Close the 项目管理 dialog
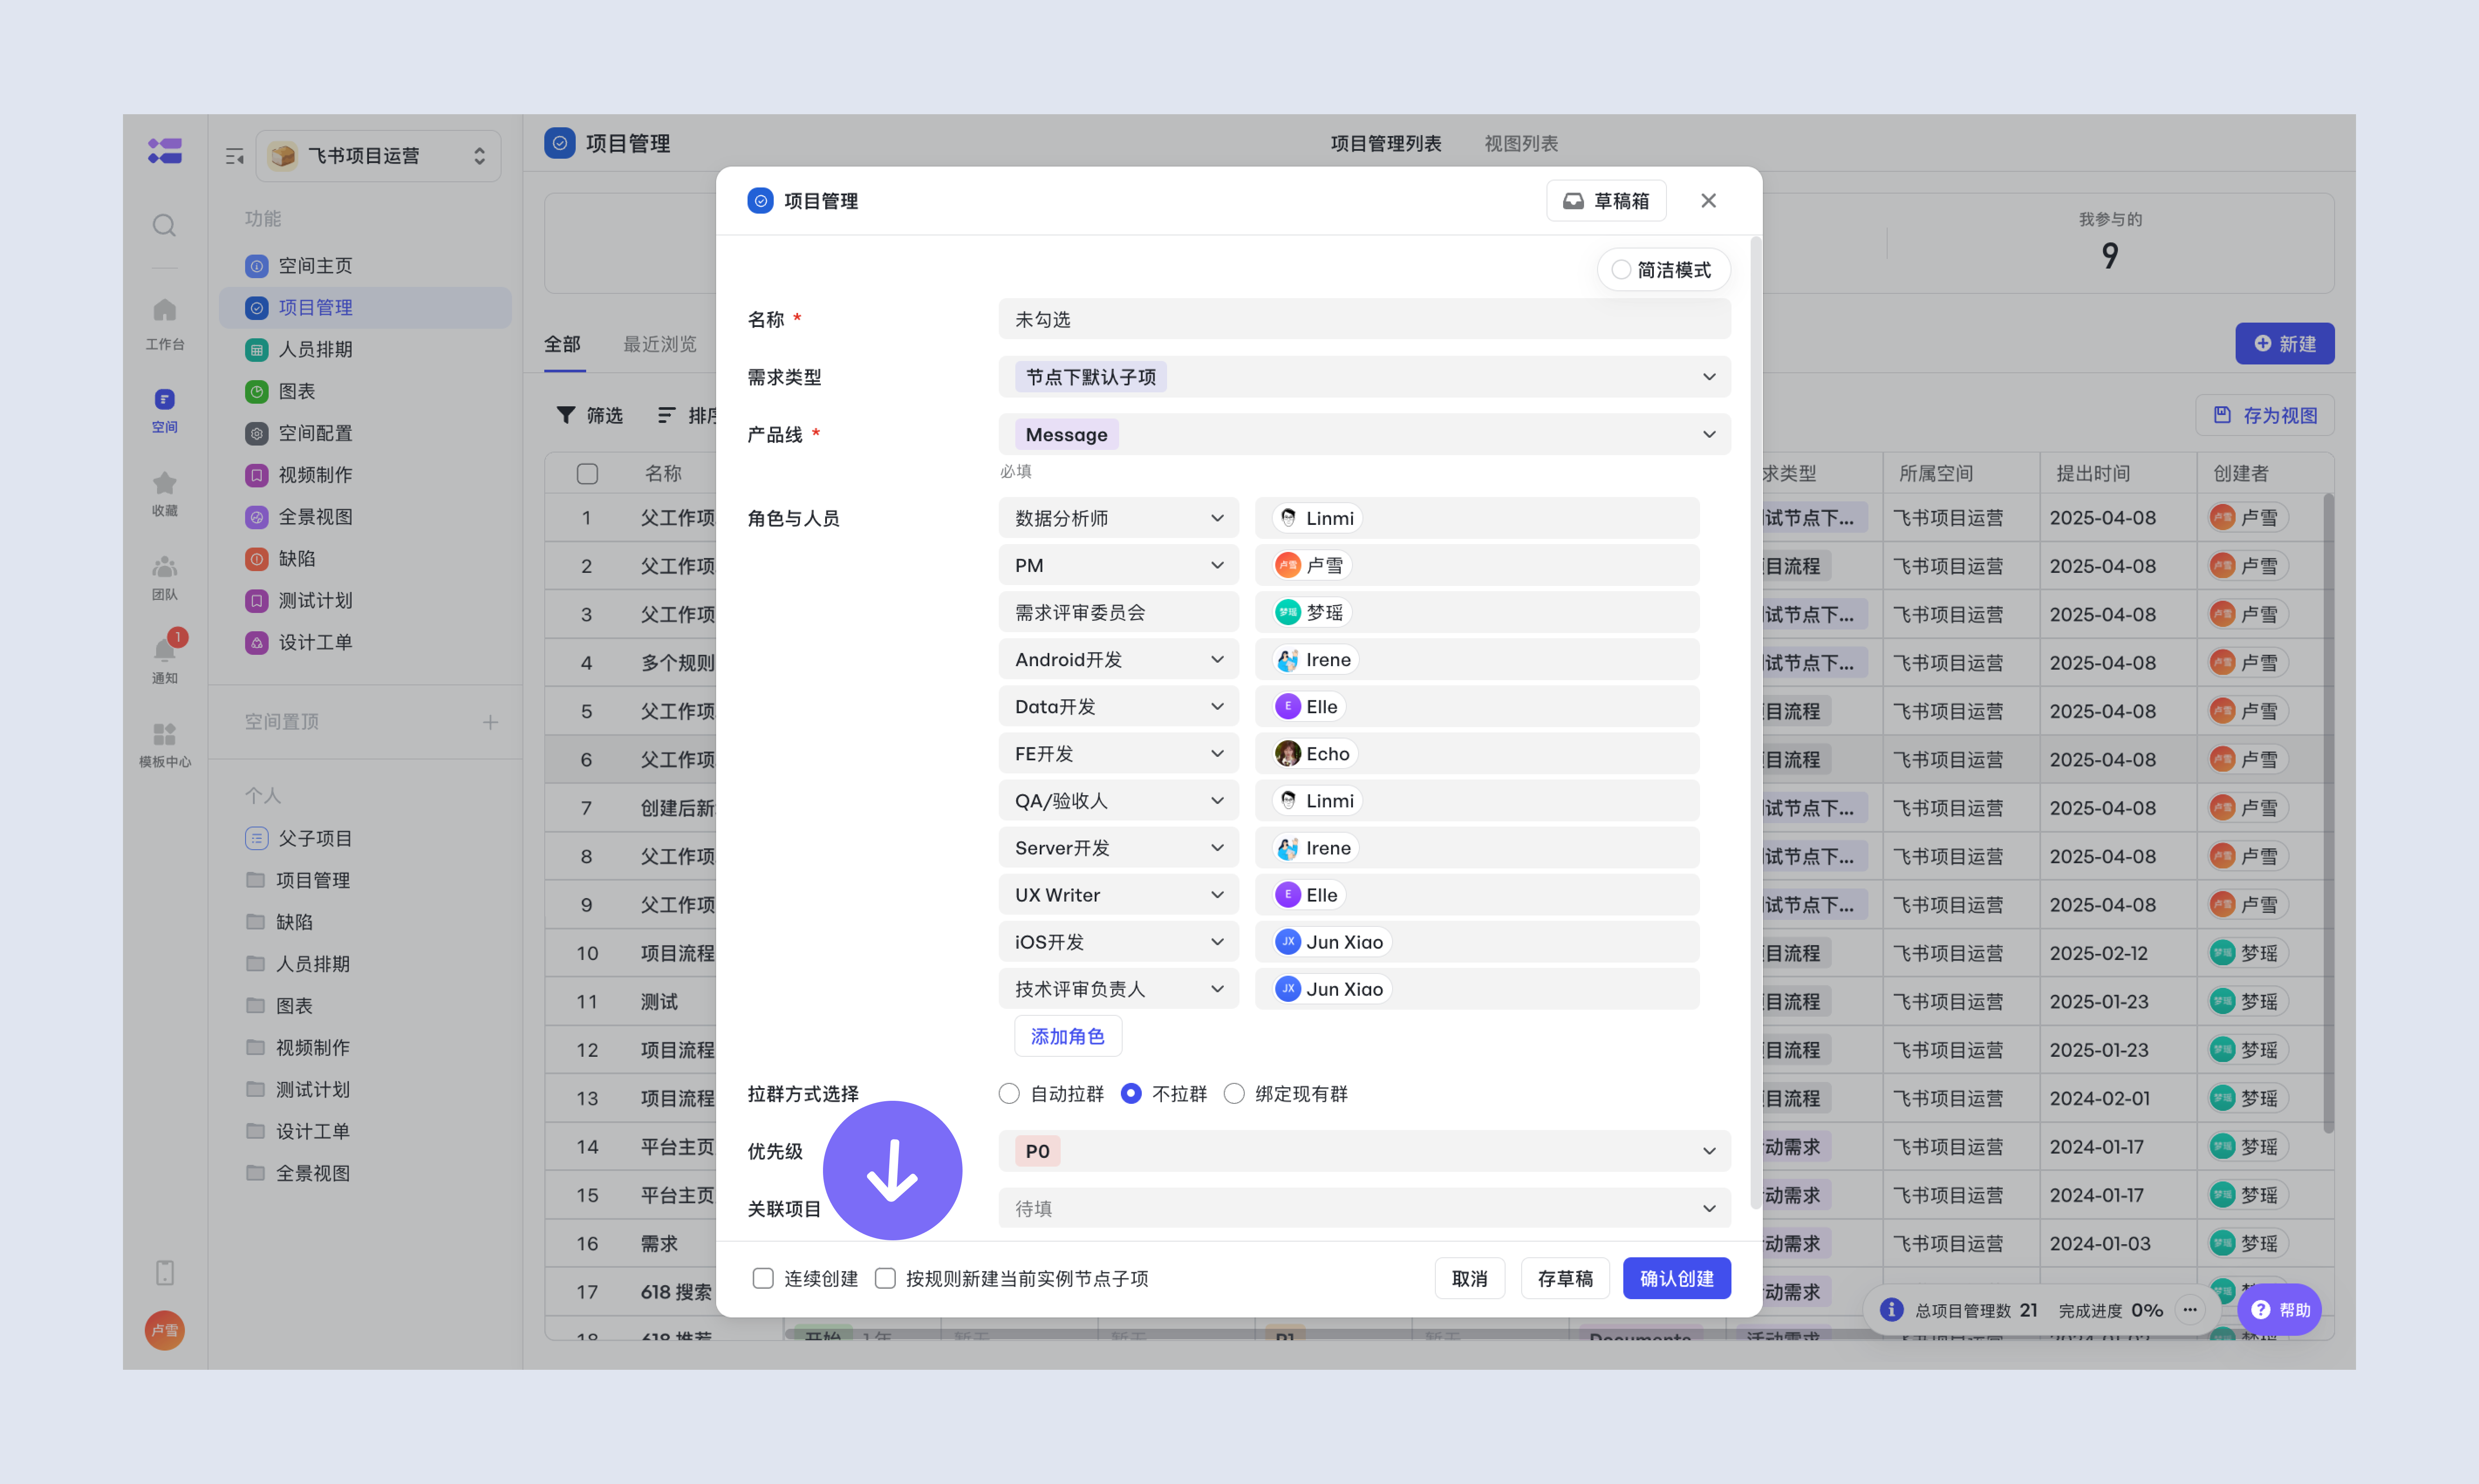The height and width of the screenshot is (1484, 2479). pyautogui.click(x=1709, y=201)
